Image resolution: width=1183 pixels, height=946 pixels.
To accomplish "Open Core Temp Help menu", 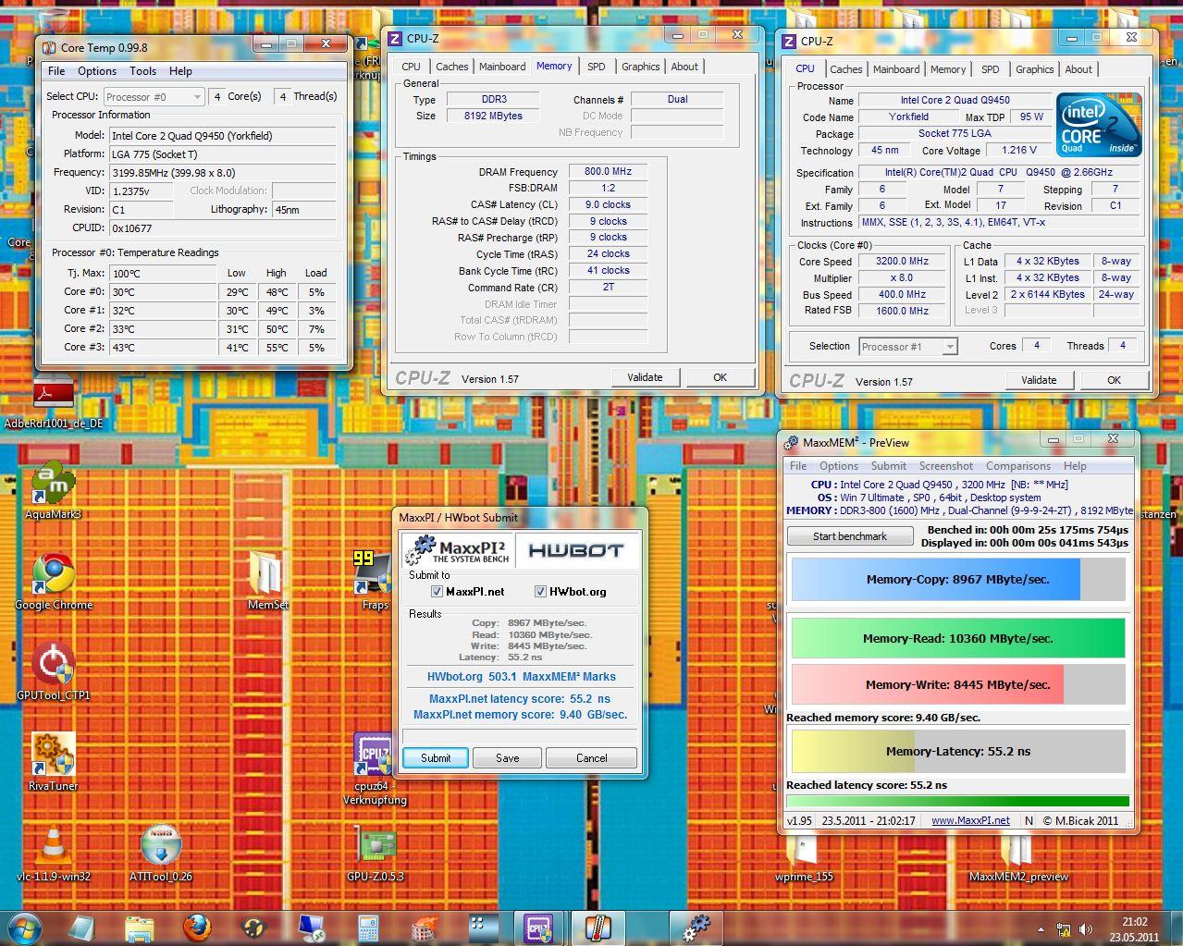I will point(180,71).
